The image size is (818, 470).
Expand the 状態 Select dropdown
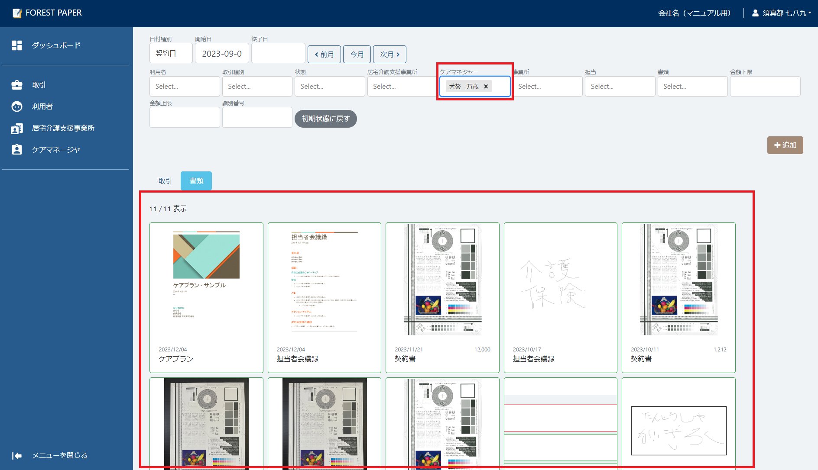(330, 87)
